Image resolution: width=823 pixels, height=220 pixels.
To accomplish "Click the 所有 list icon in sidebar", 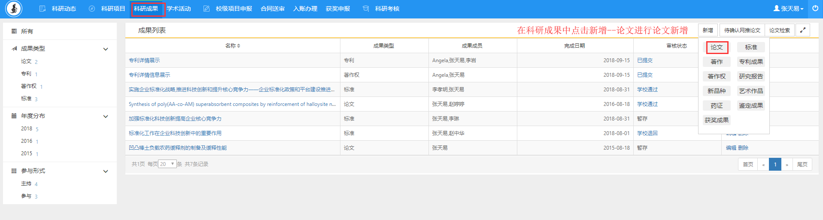I will coord(14,31).
